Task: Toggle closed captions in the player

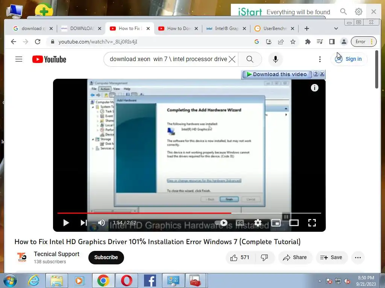Action: 239,223
